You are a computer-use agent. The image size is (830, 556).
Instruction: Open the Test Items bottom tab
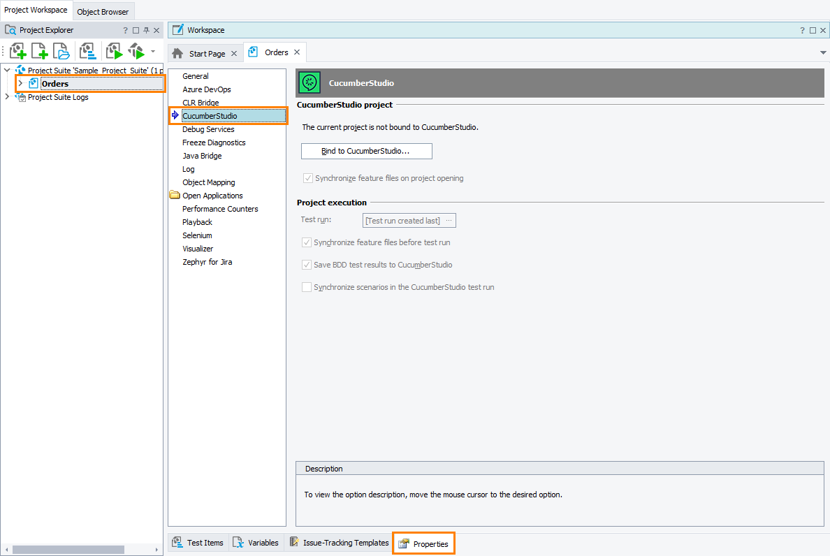coord(198,543)
